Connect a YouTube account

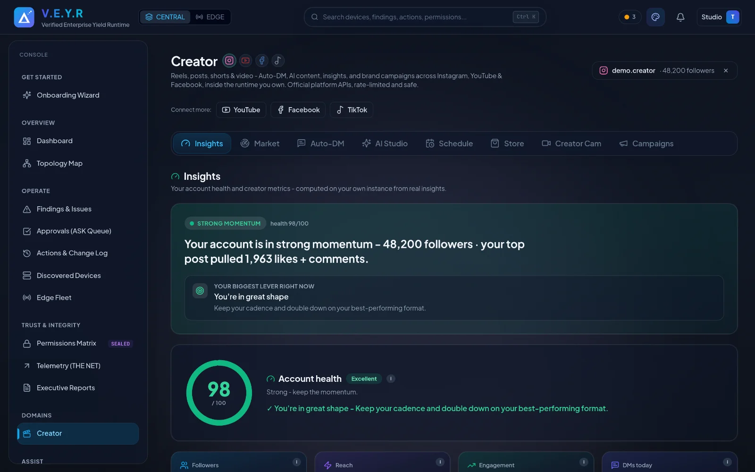[241, 110]
